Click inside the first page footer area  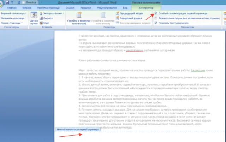pos(139,137)
